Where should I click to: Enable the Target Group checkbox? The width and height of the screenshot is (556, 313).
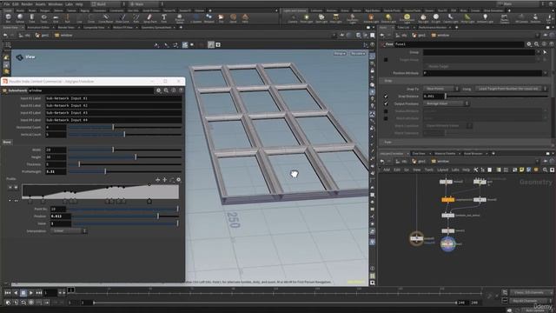click(386, 60)
